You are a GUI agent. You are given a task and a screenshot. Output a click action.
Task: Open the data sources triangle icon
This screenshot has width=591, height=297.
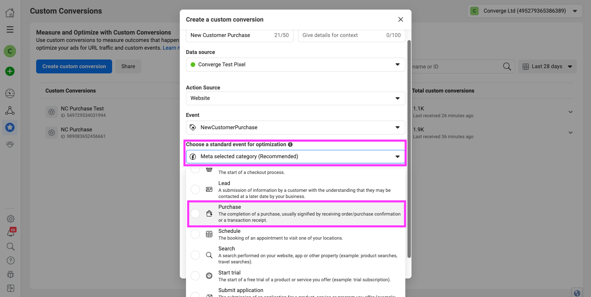coord(10,110)
